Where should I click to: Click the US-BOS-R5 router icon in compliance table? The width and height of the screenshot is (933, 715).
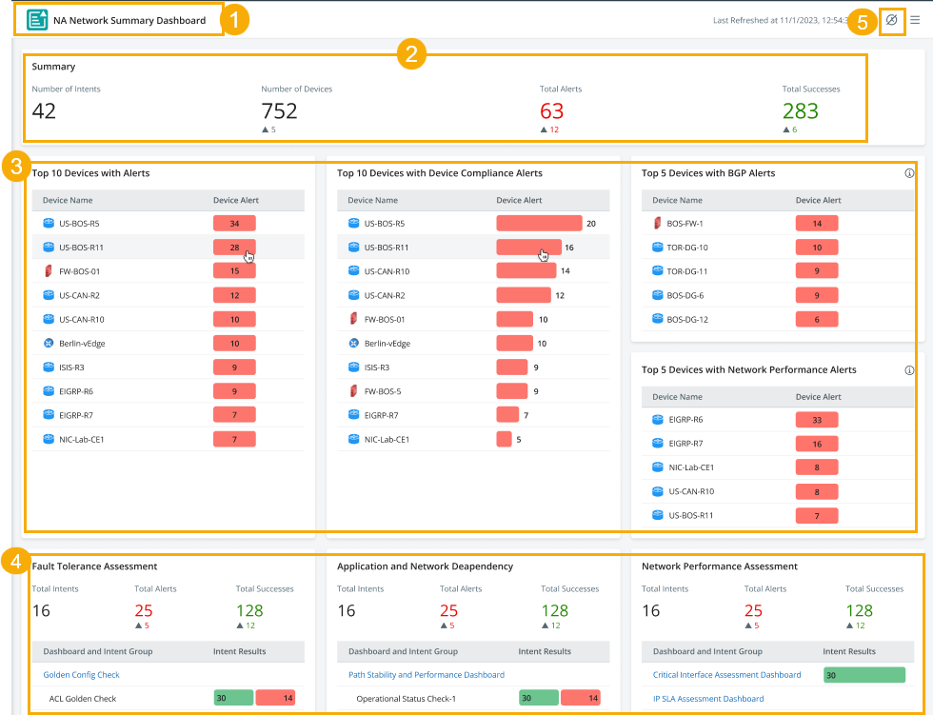[353, 224]
